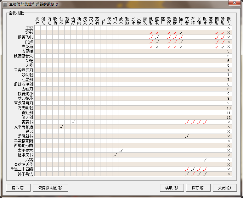Uncheck 仙术 skill for 太平清领道
This screenshot has height=198, width=243.
coord(61,127)
